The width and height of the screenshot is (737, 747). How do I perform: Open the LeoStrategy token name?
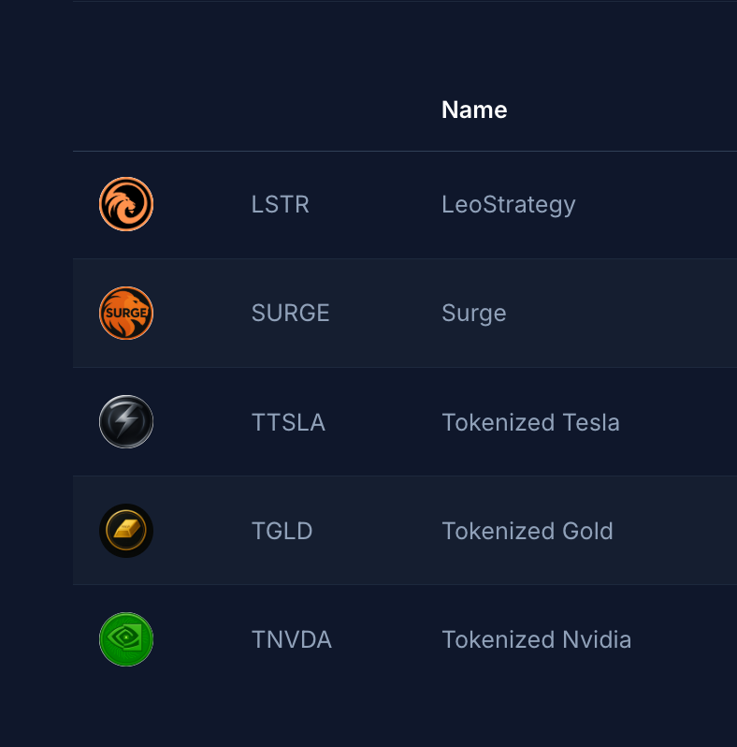(508, 204)
